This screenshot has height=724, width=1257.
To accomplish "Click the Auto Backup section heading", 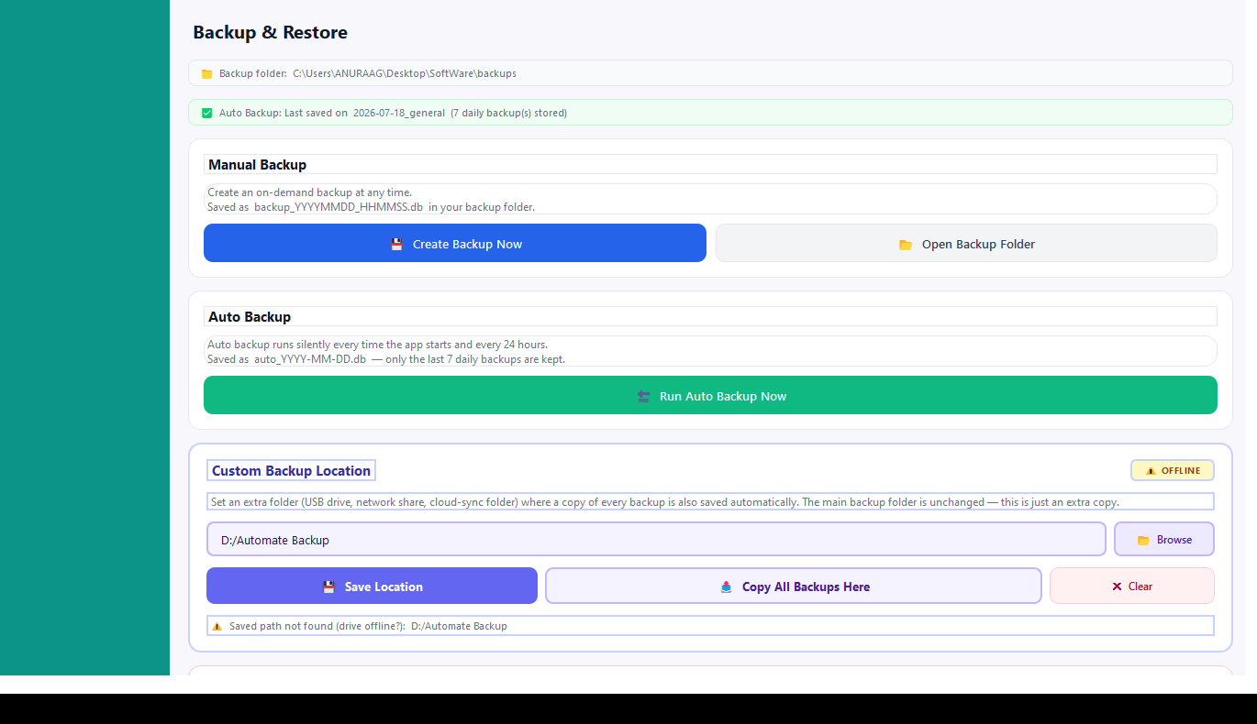I will point(250,317).
